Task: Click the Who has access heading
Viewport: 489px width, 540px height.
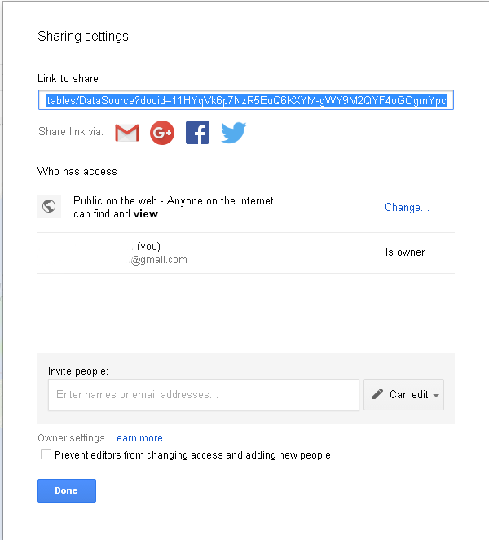Action: [x=77, y=172]
